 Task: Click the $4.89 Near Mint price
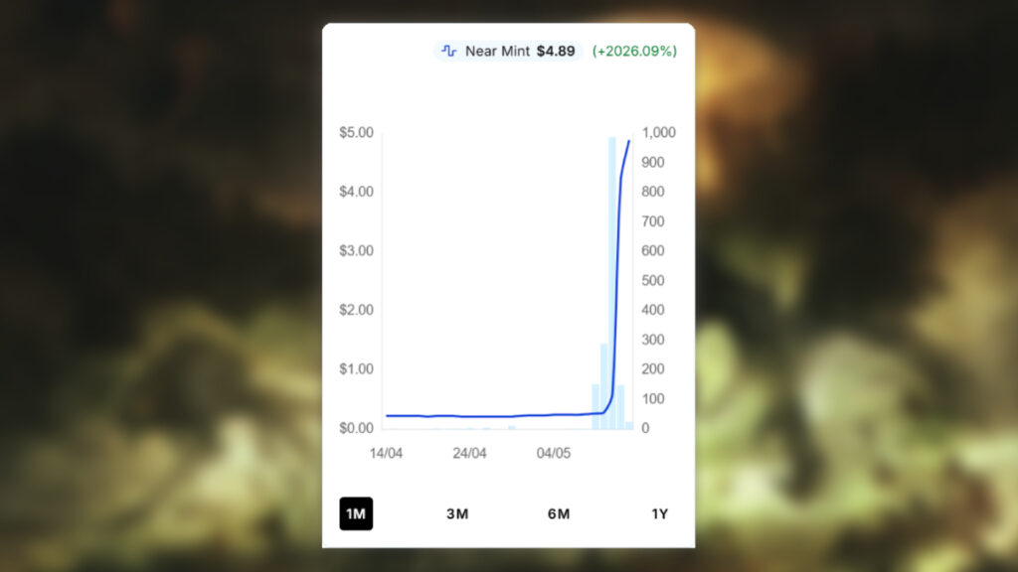[x=556, y=51]
